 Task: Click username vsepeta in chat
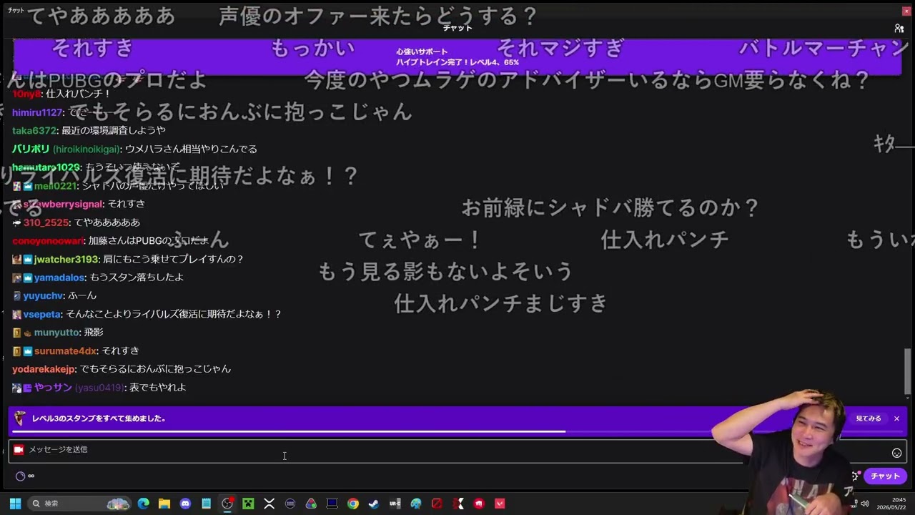coord(43,314)
